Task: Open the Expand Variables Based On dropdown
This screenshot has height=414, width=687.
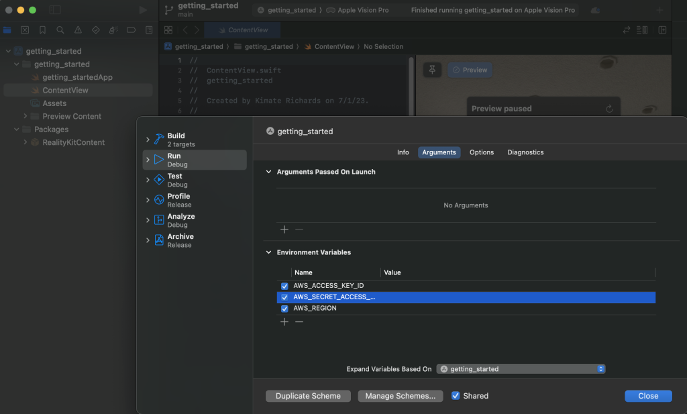Action: point(521,368)
